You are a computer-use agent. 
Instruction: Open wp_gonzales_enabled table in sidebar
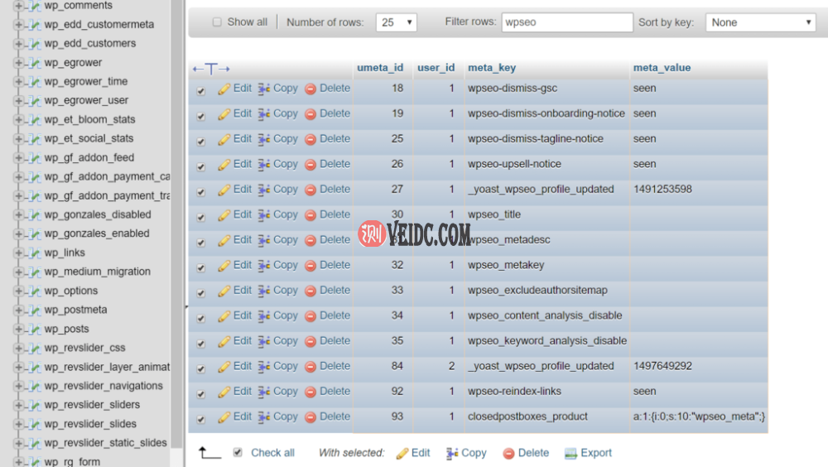(97, 233)
